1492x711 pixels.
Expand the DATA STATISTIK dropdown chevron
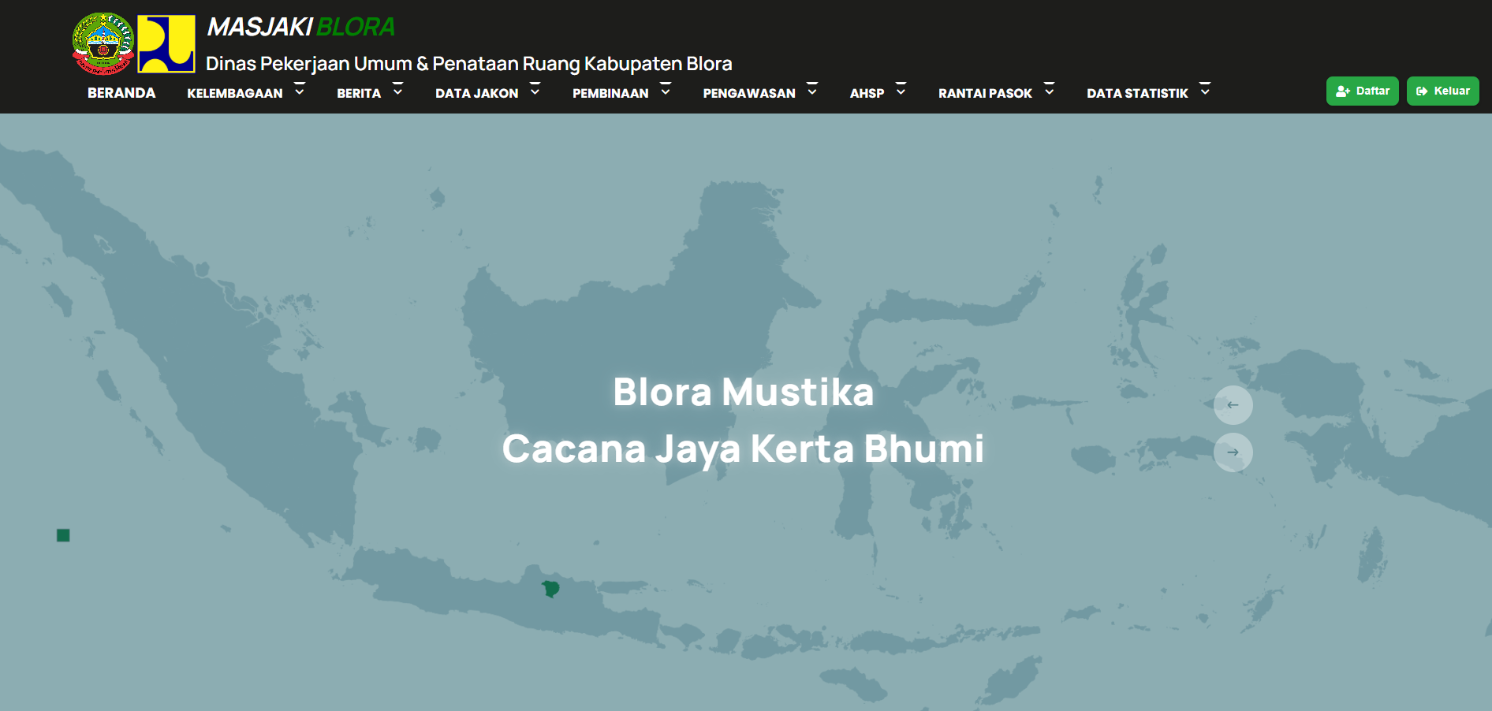1205,91
